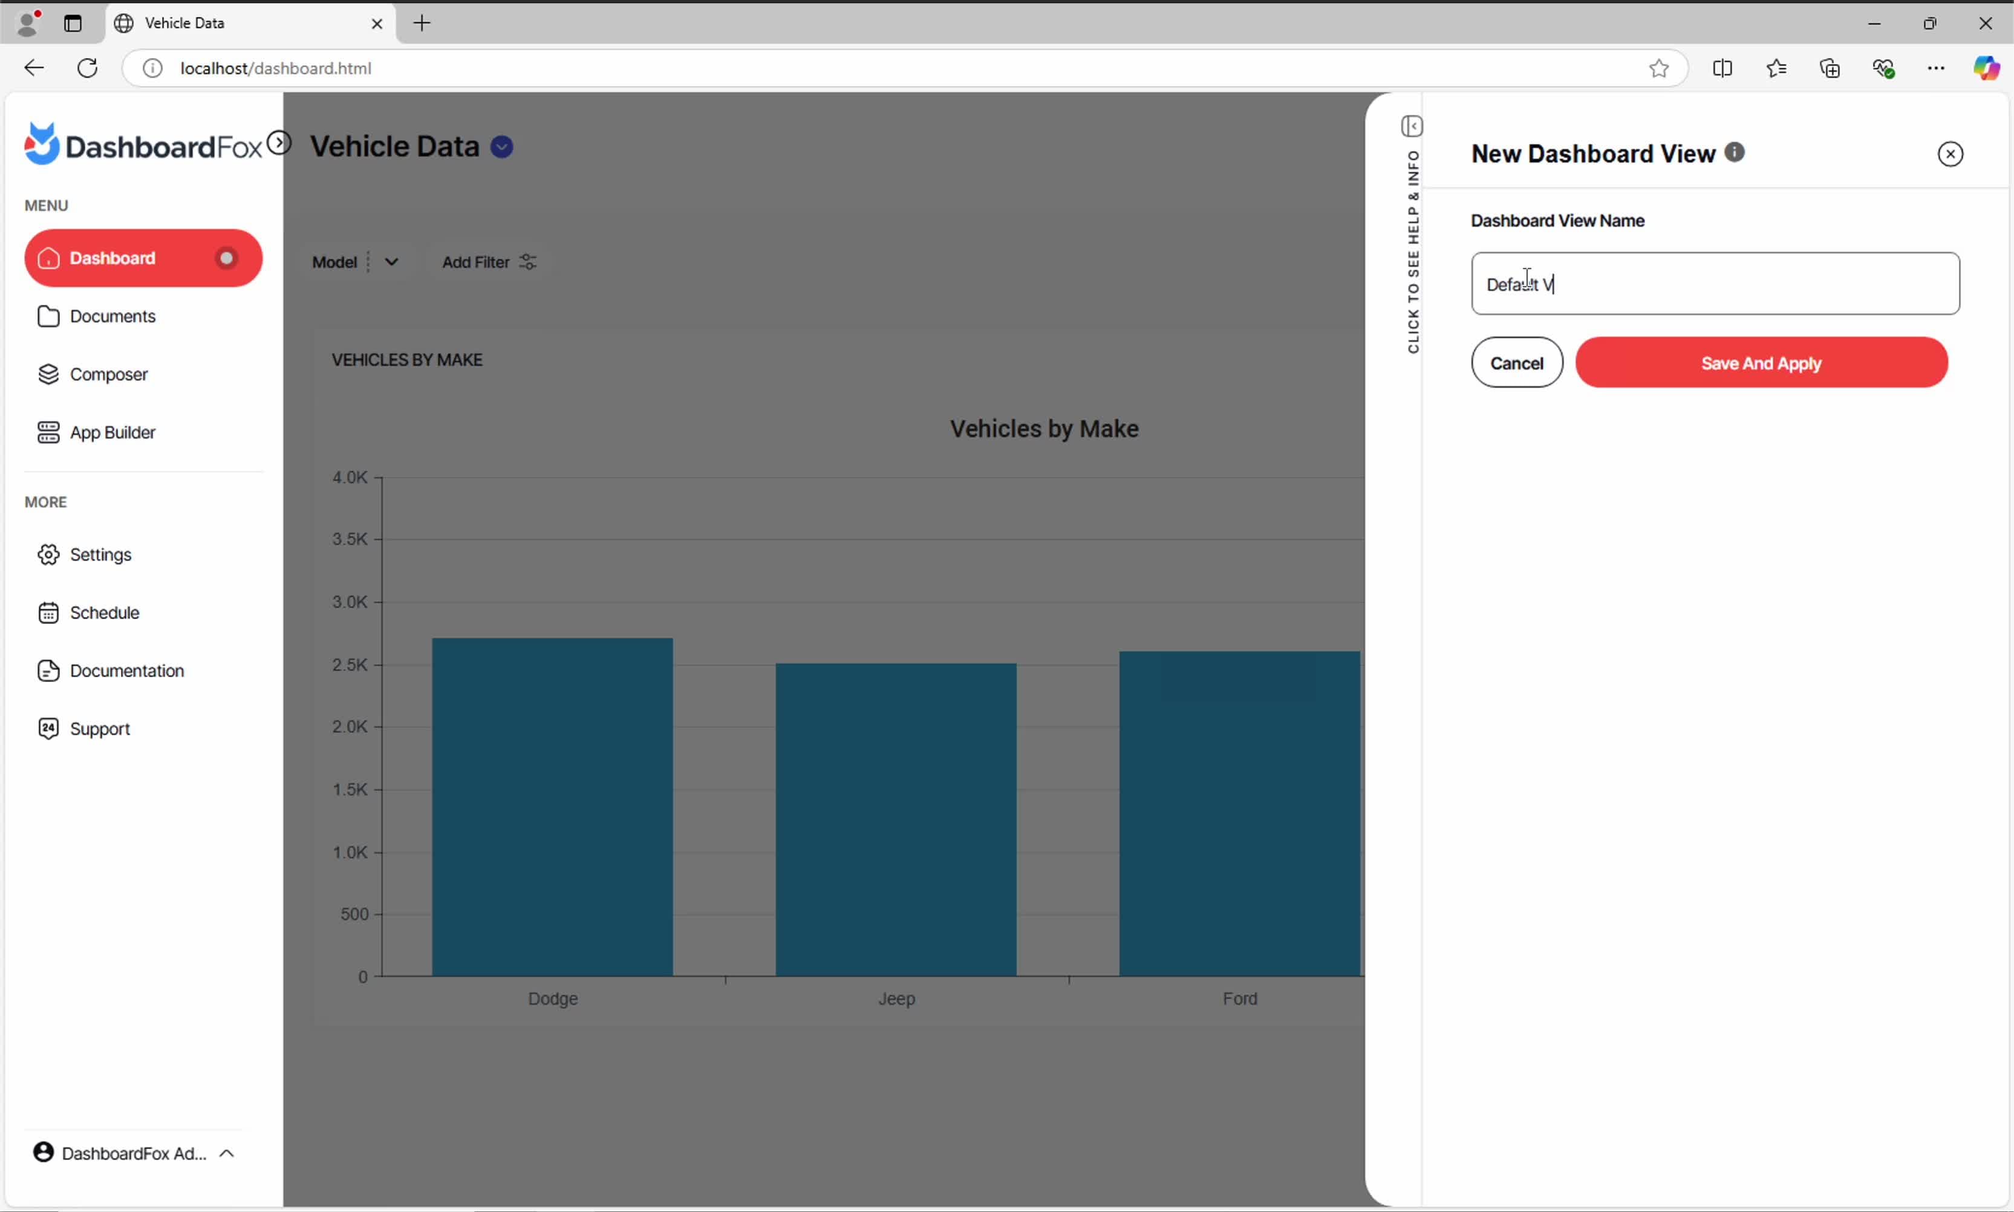Screen dimensions: 2014x1212
Task: Expand the Vehicle Data view dropdown
Action: (501, 147)
